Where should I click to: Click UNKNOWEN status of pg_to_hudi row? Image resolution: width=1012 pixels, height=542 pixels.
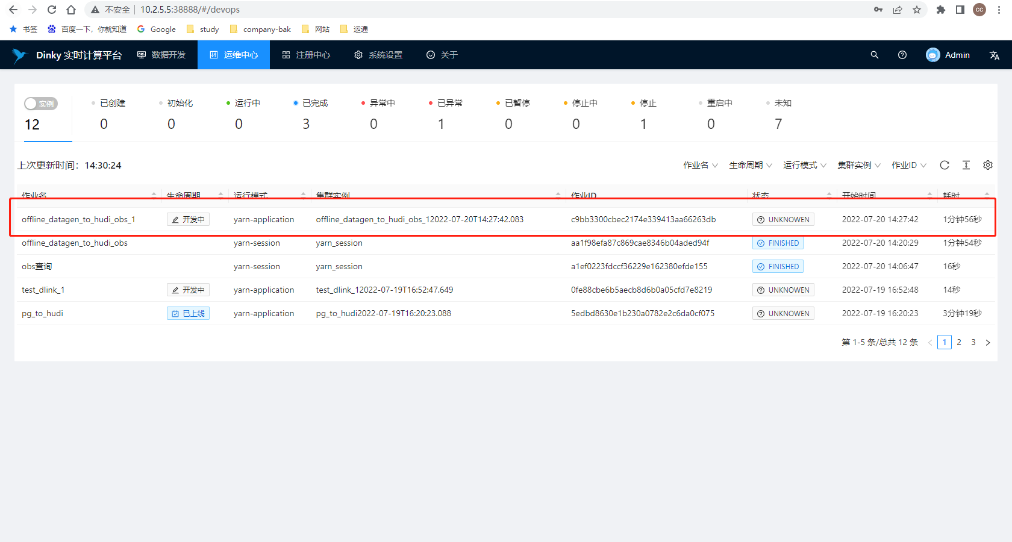[x=783, y=313]
